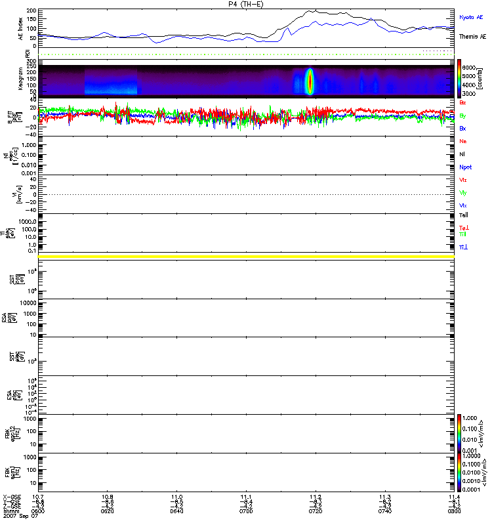Click the bottom FBK scm color scale bar
Screen dimensions: 492x525
(459, 472)
